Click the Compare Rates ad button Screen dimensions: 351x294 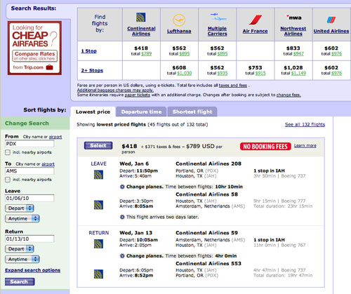(x=34, y=55)
